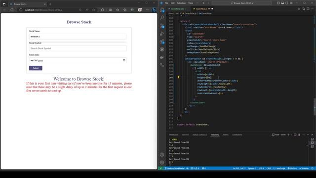Open the Bing sidebar button
The image size is (316, 178).
(x=154, y=10)
